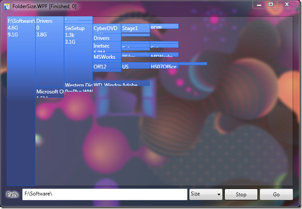The image size is (302, 209).
Task: Select the MSWorks folder block
Action: [x=107, y=57]
